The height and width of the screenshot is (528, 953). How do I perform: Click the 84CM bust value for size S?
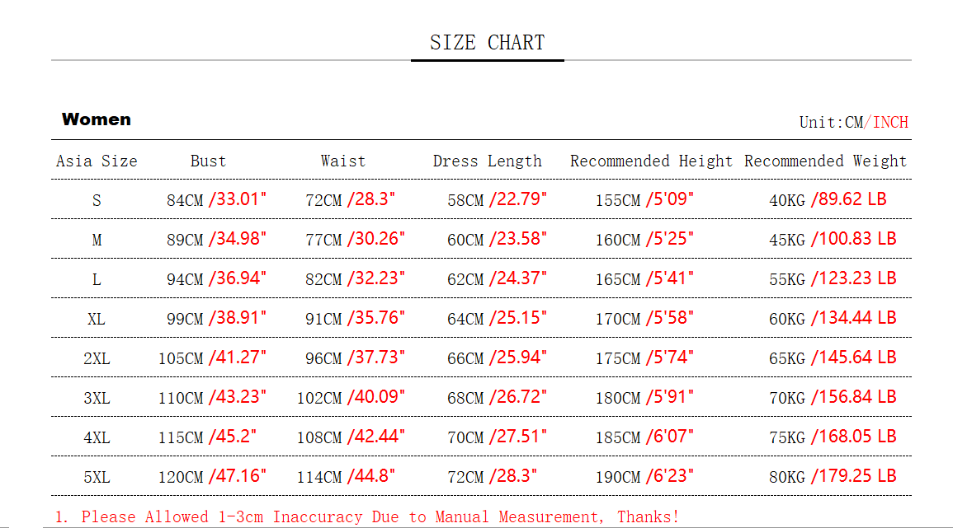185,200
